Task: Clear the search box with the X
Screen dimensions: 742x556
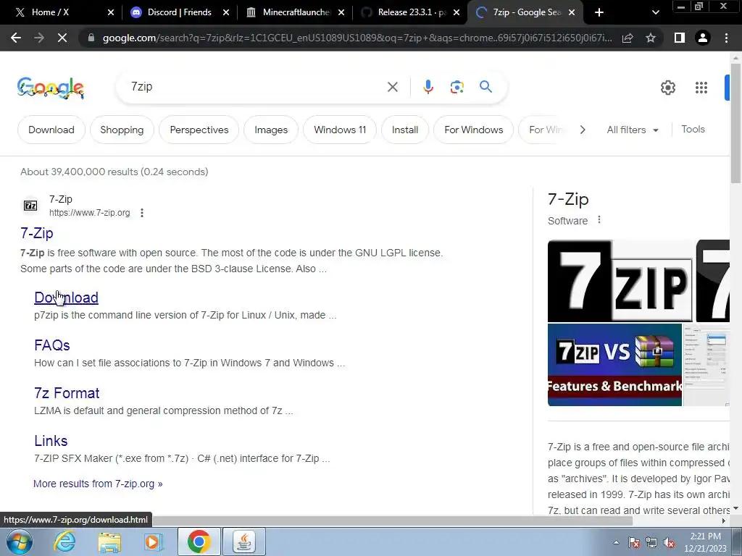Action: pyautogui.click(x=392, y=87)
